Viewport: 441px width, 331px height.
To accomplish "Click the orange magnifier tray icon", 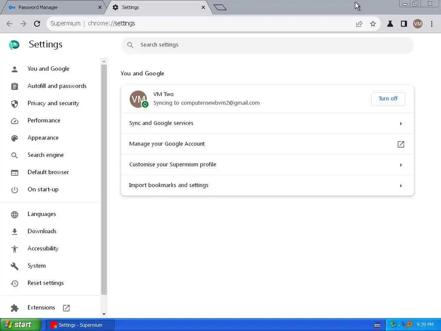I will [x=410, y=325].
